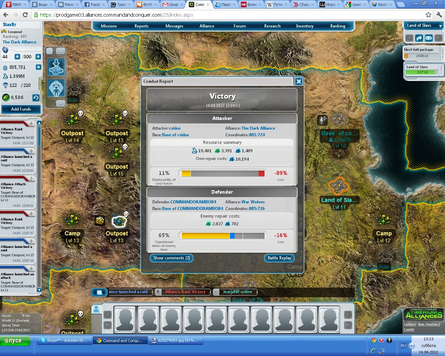Click the green Funds coin icon
Viewport: 445px width, 356px height.
6,98
